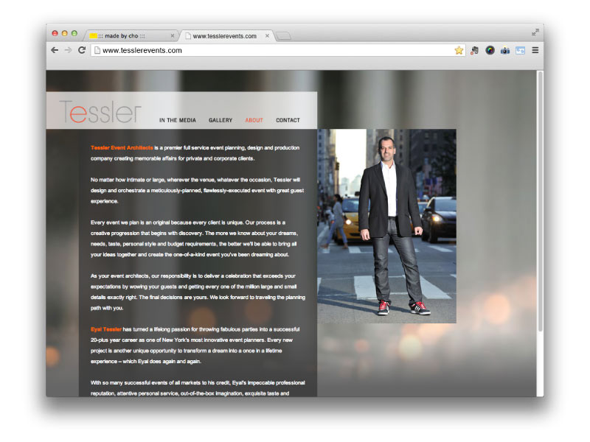Click the page icon in address bar
The image size is (590, 442).
(x=97, y=50)
